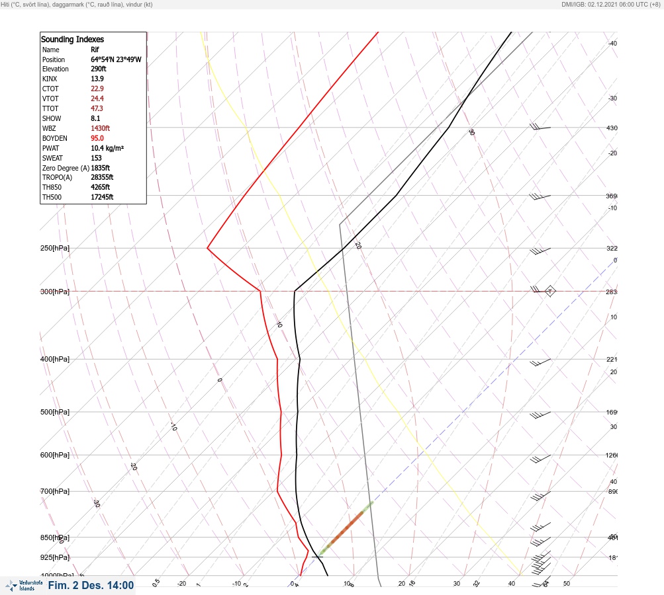The width and height of the screenshot is (664, 595).
Task: Click the red CTOT value '22.9'
Action: click(97, 89)
